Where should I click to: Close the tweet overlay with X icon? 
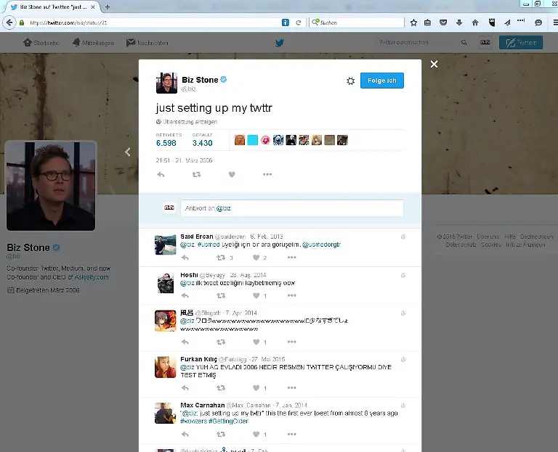434,65
